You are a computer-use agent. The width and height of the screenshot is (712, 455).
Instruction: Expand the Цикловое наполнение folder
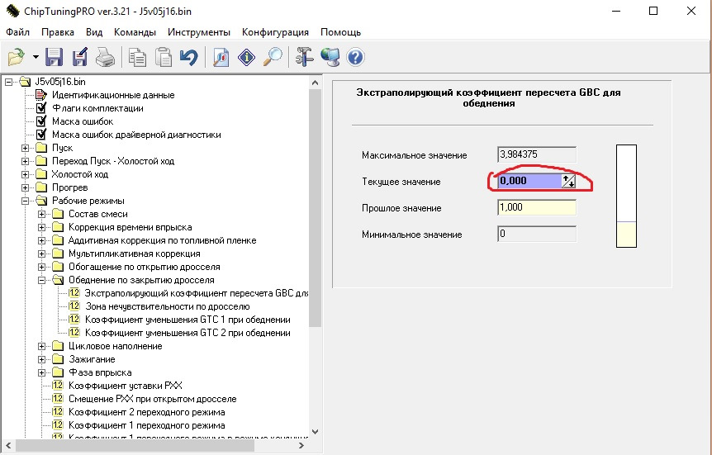42,346
